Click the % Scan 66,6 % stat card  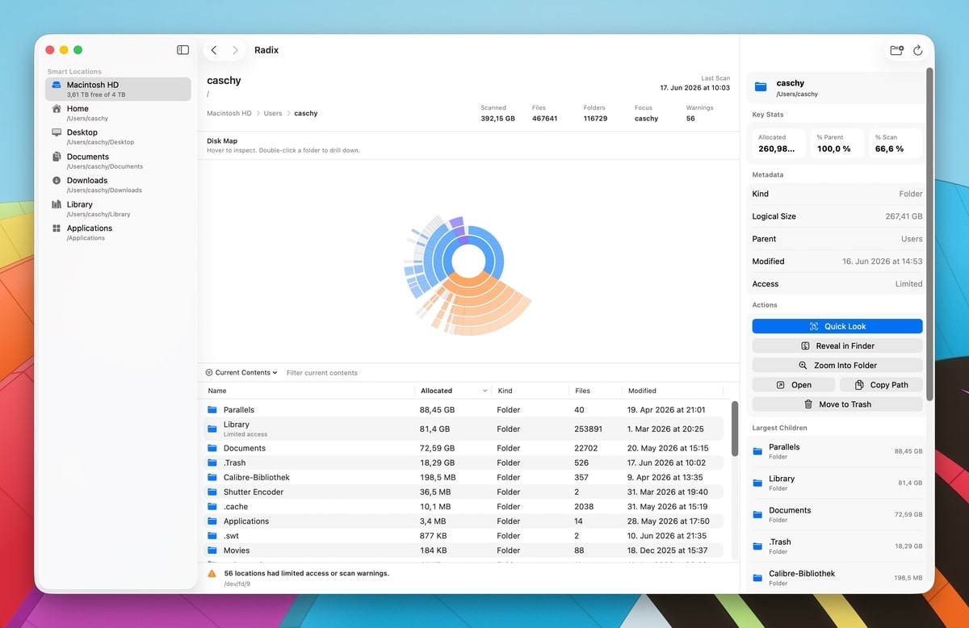click(896, 144)
